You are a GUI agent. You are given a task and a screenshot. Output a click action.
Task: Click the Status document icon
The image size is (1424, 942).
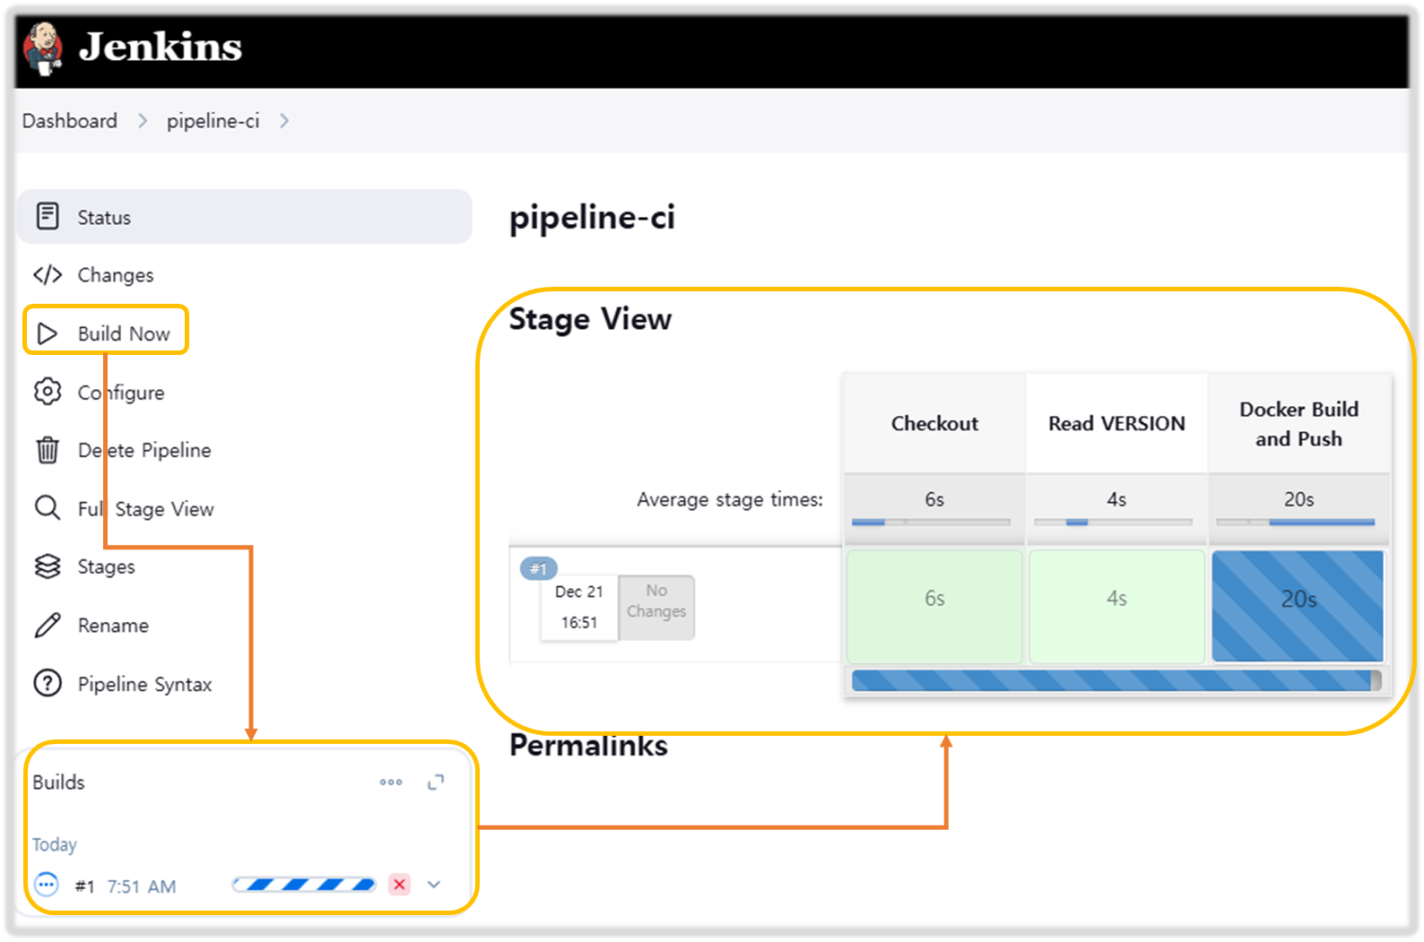[x=48, y=217]
